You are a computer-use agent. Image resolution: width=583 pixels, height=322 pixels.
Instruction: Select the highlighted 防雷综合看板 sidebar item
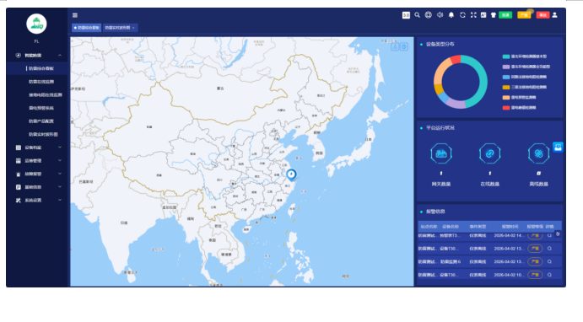click(37, 68)
